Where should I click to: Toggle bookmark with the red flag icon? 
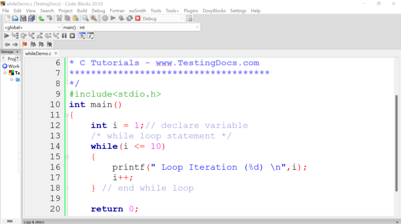coord(24,44)
